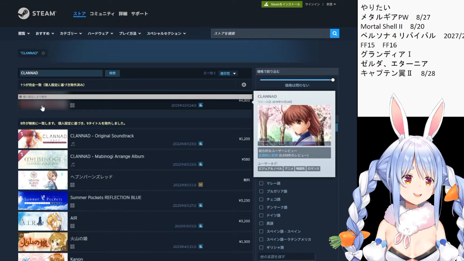Viewport: 464px width, 261px height.
Task: Click the Heaven Burns Red thumbnail
Action: [43, 180]
